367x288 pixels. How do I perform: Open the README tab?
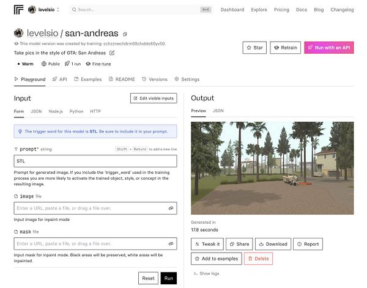click(x=122, y=79)
